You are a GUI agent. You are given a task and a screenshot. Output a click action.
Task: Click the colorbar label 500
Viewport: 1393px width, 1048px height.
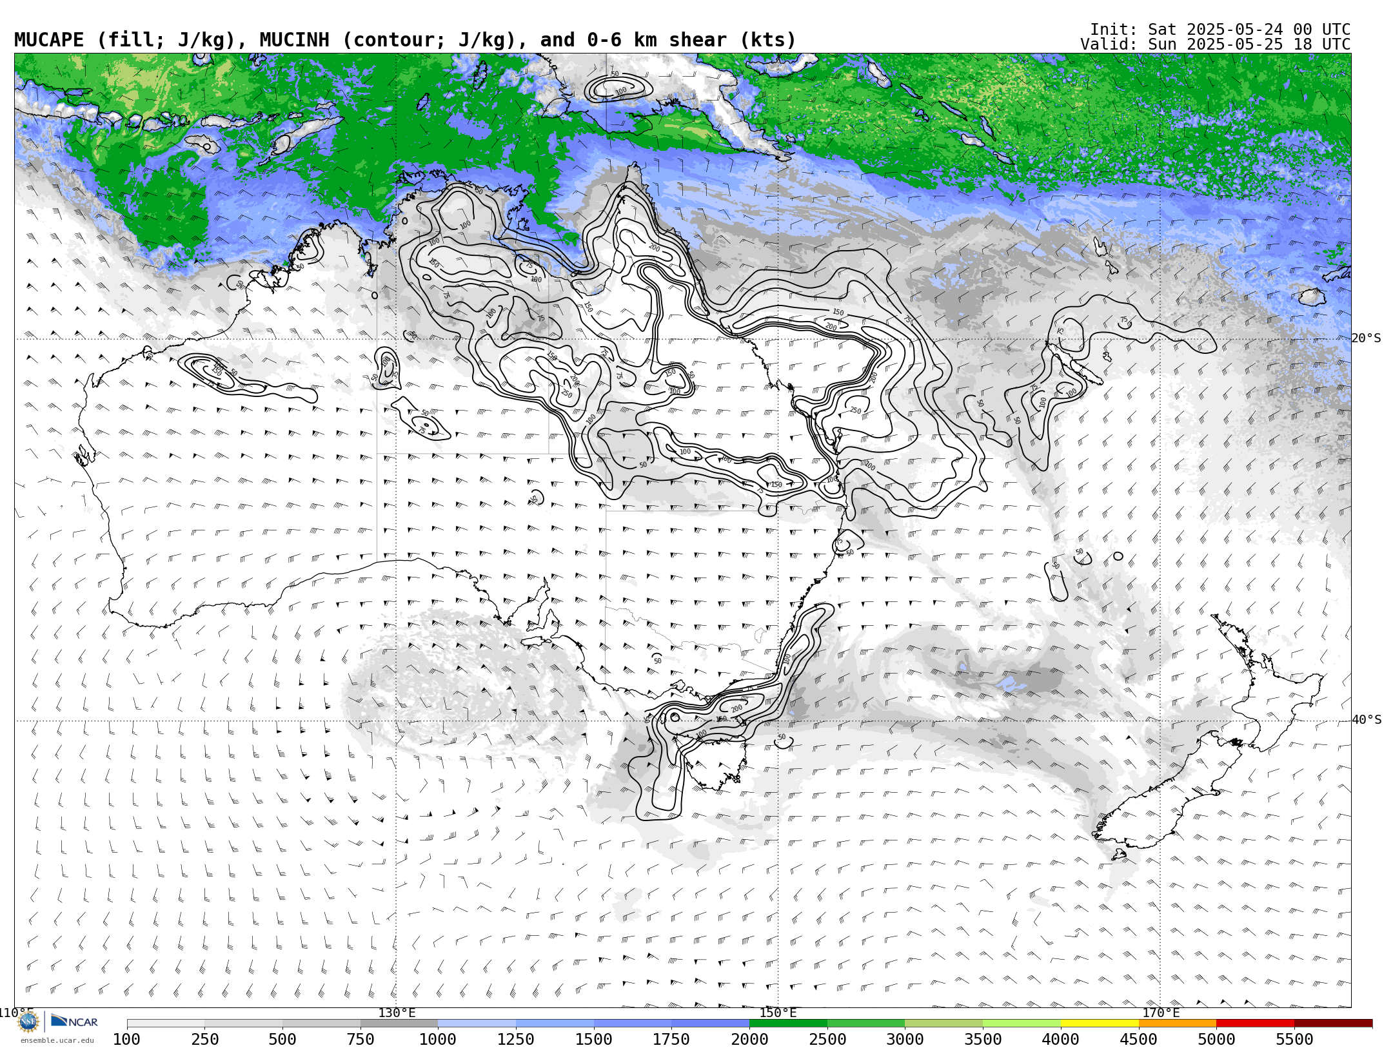point(282,1040)
